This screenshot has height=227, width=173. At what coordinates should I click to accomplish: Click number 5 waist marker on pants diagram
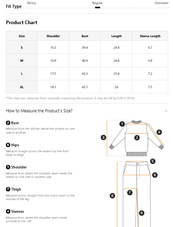(153, 161)
